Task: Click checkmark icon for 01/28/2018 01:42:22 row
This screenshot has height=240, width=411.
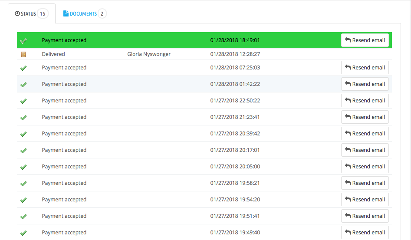Action: (x=23, y=85)
